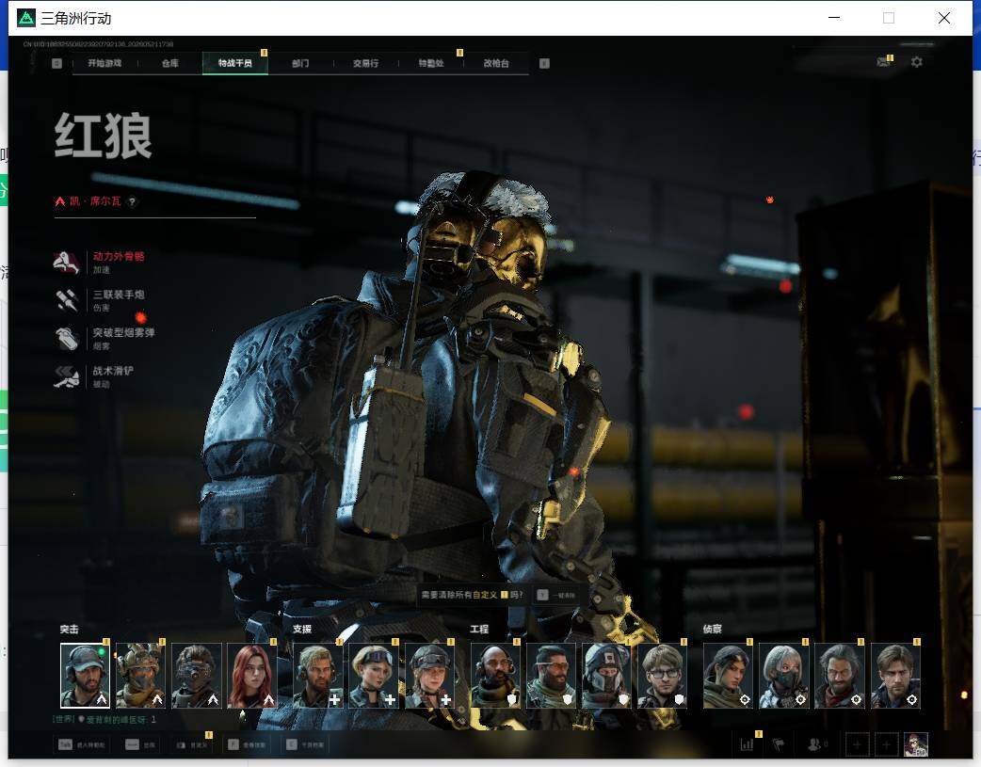Click the 支援 class label

pos(302,630)
